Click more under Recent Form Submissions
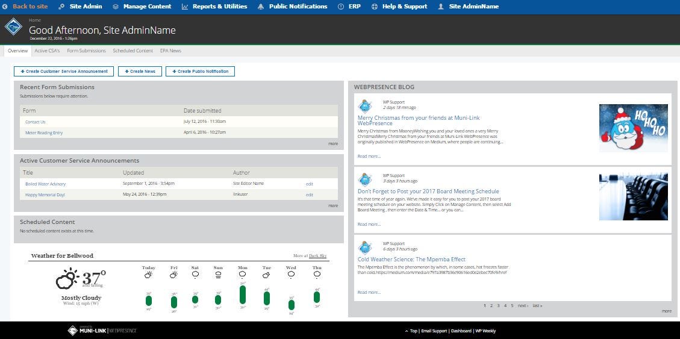 pos(333,143)
